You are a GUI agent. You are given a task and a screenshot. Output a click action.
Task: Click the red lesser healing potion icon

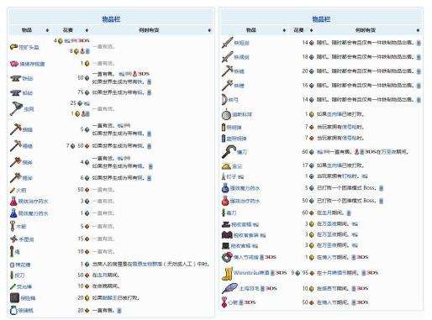coord(13,201)
